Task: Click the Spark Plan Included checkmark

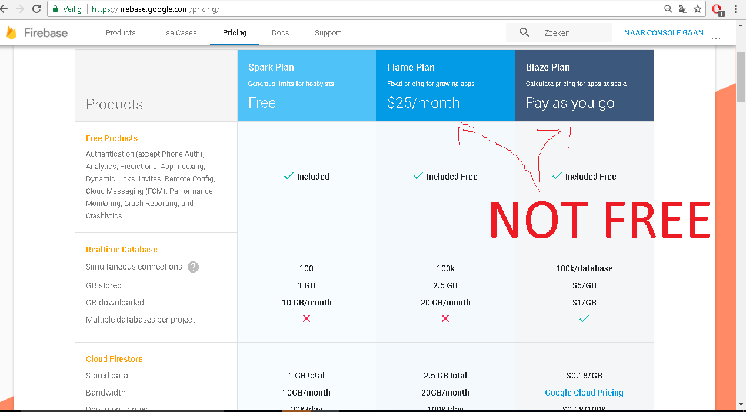Action: [288, 176]
